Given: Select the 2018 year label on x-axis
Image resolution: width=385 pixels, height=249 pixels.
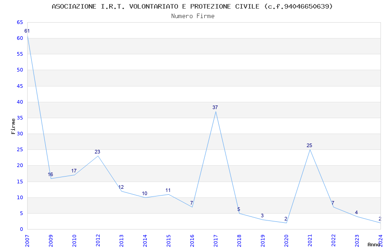Looking at the screenshot, I should (239, 241).
